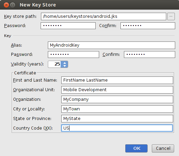
Task: Open the key store path browse button
Action: (171, 16)
